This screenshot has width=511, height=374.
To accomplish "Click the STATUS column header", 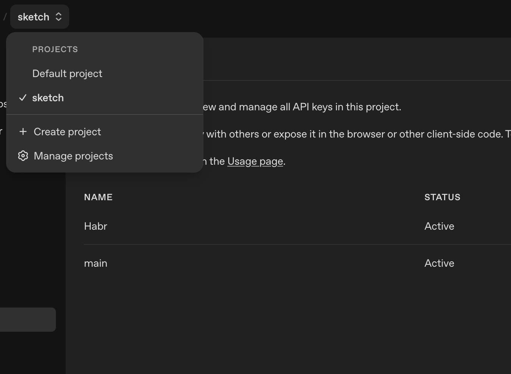I will point(442,197).
